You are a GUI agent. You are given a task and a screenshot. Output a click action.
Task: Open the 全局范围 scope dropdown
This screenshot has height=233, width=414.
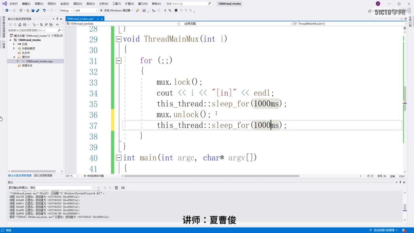click(x=236, y=24)
